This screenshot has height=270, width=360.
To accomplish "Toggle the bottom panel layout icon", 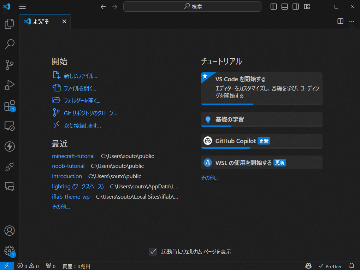I will pyautogui.click(x=284, y=7).
